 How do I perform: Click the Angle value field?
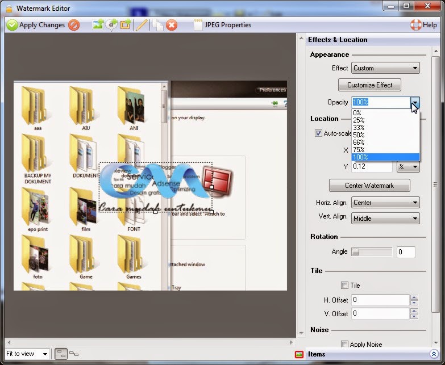406,252
